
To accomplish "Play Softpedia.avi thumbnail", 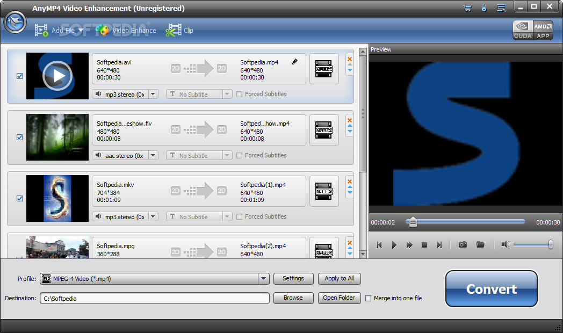I will [x=57, y=76].
